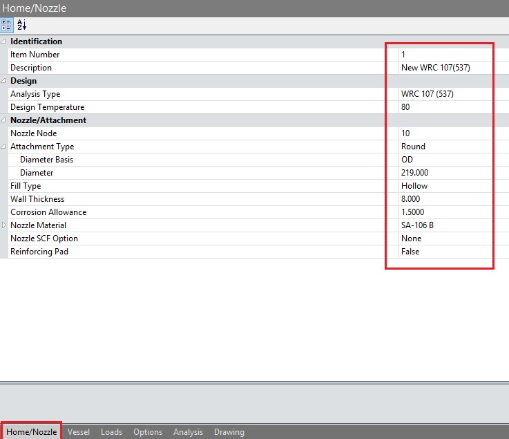Screen dimensions: 509x439
Task: Switch to the Vessel tab
Action: click(x=79, y=432)
